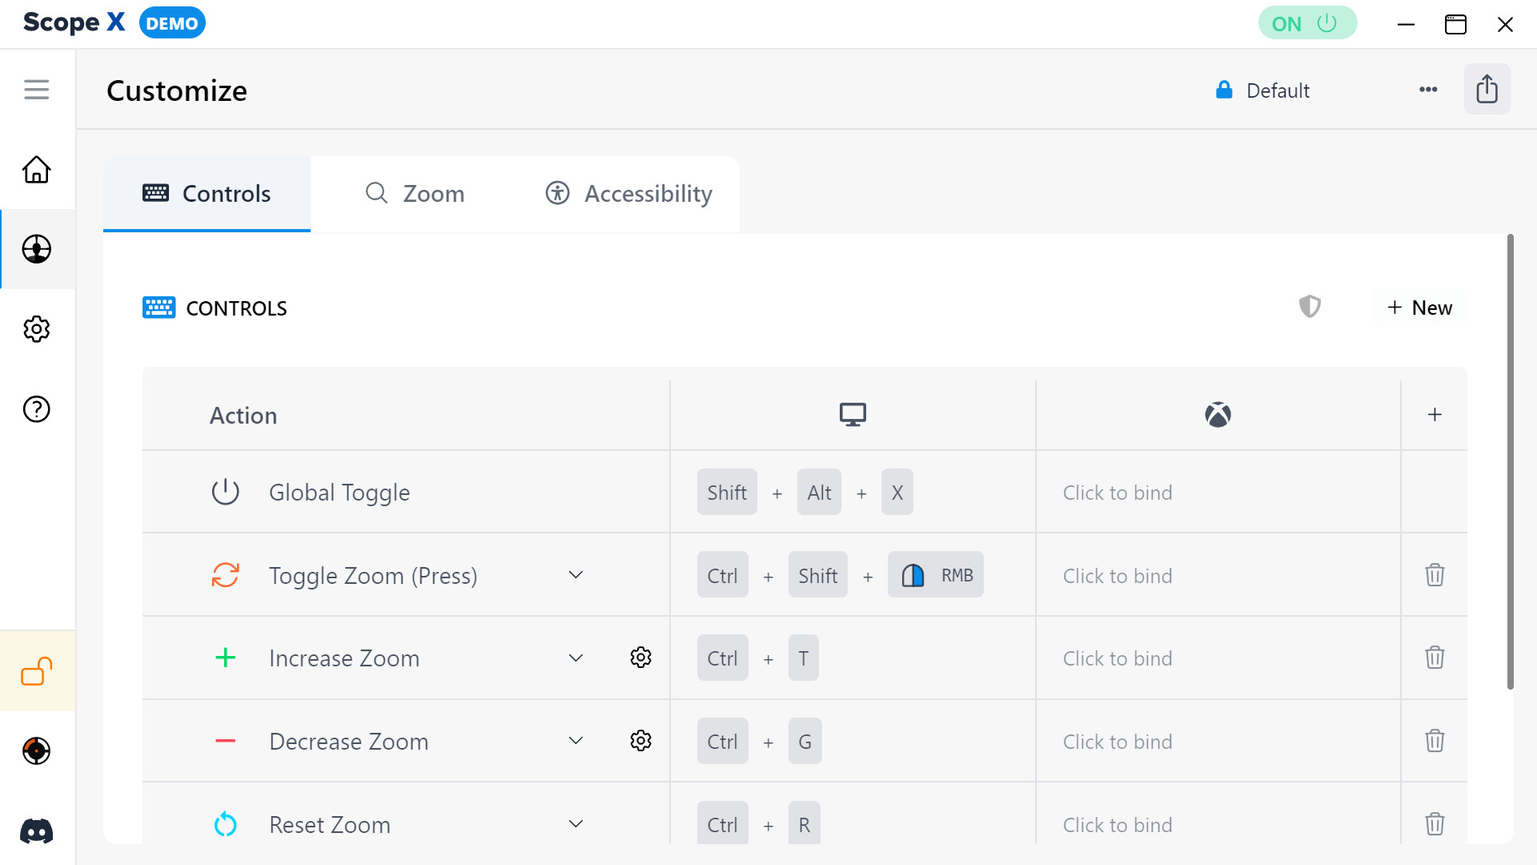This screenshot has width=1537, height=865.
Task: Click the orange unlock icon in sidebar
Action: click(37, 671)
